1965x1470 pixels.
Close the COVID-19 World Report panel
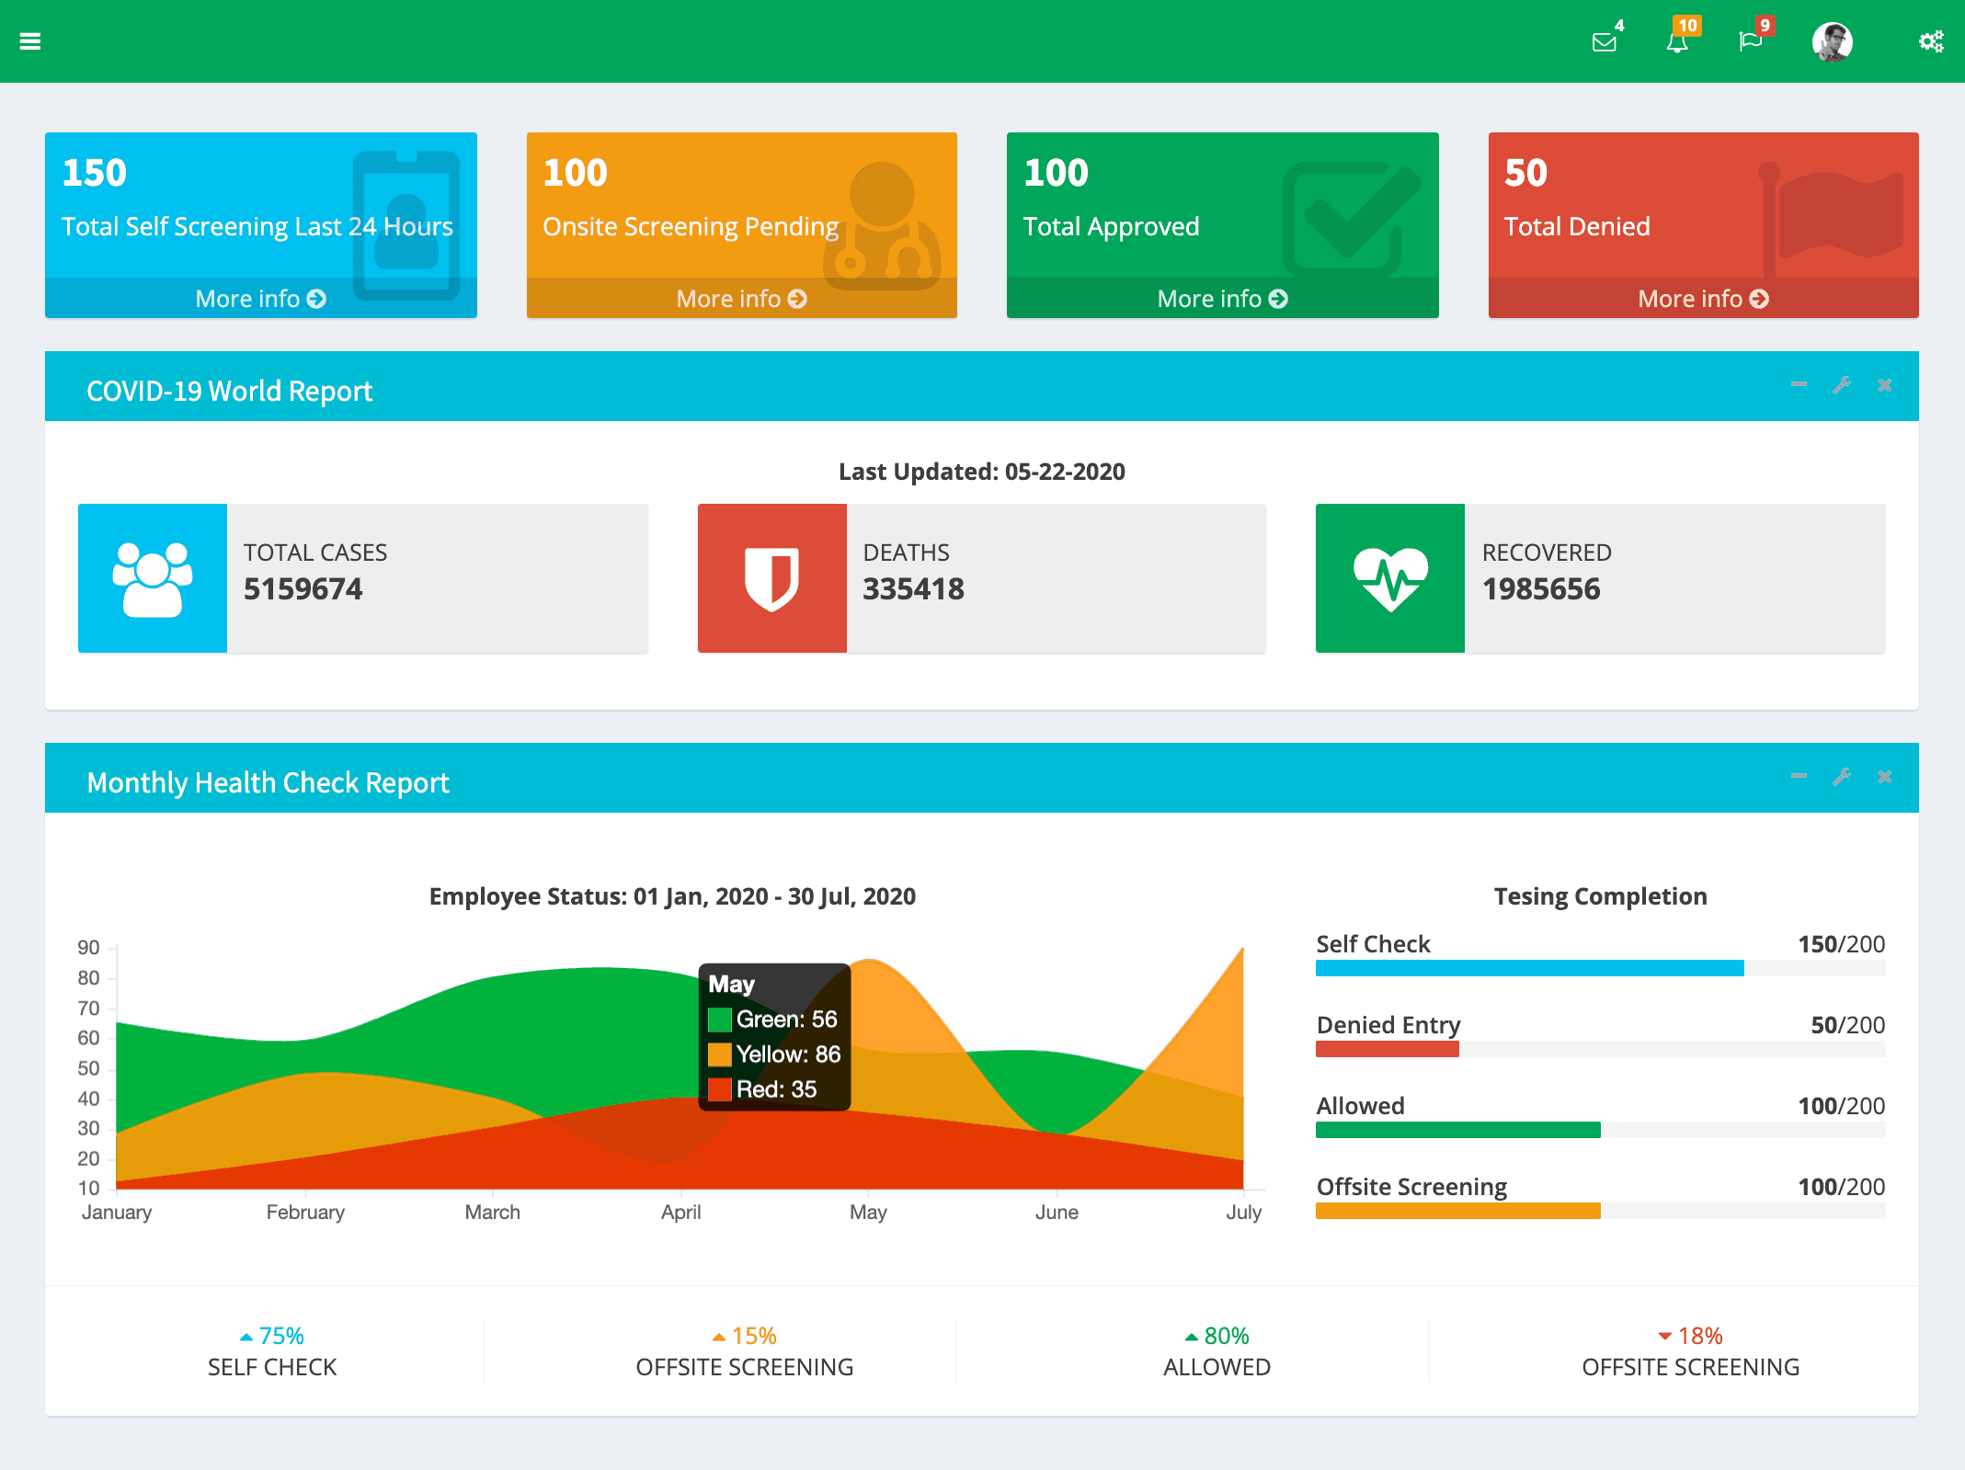1885,385
